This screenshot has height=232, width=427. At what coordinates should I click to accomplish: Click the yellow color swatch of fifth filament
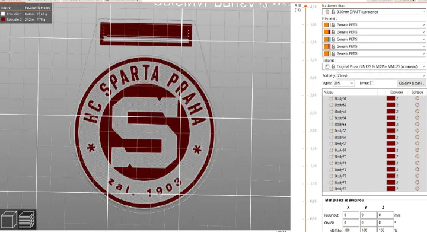(329, 53)
